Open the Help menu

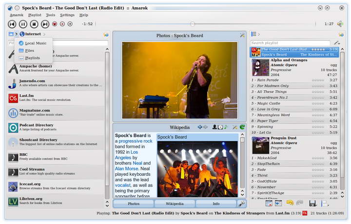coord(83,15)
